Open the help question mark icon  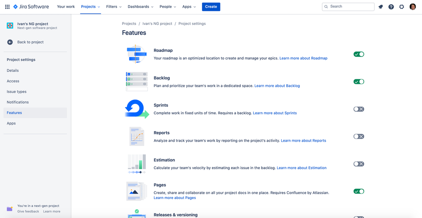[x=391, y=7]
